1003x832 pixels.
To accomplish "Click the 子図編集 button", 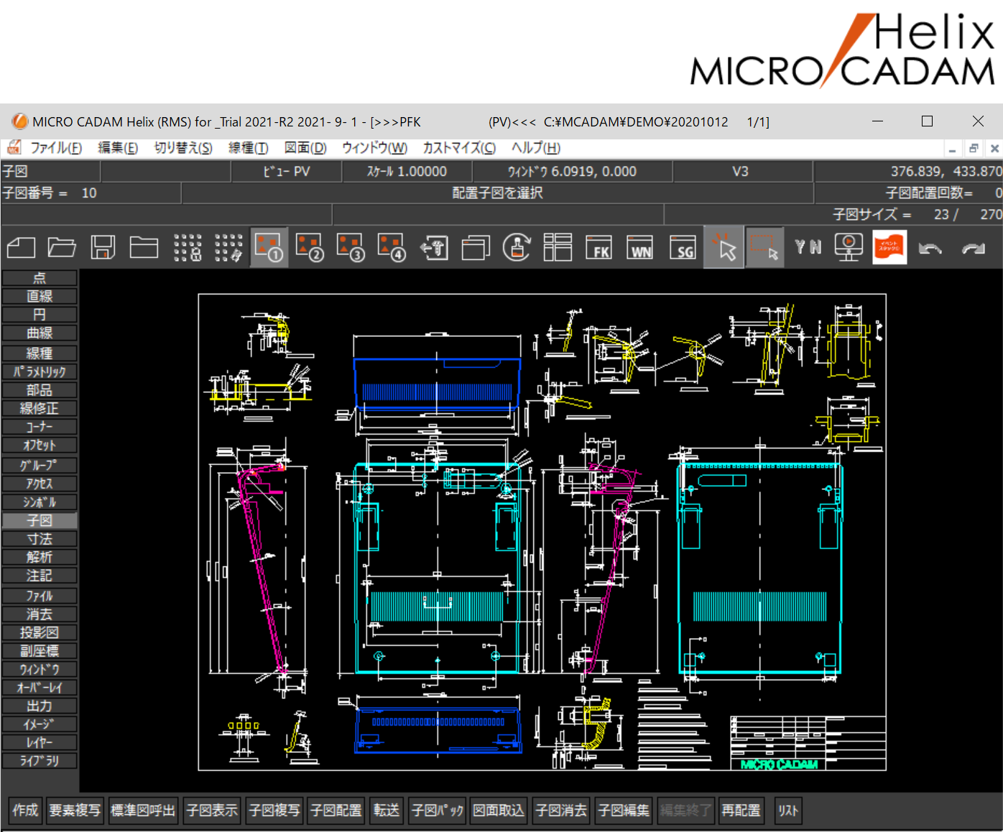I will click(624, 810).
